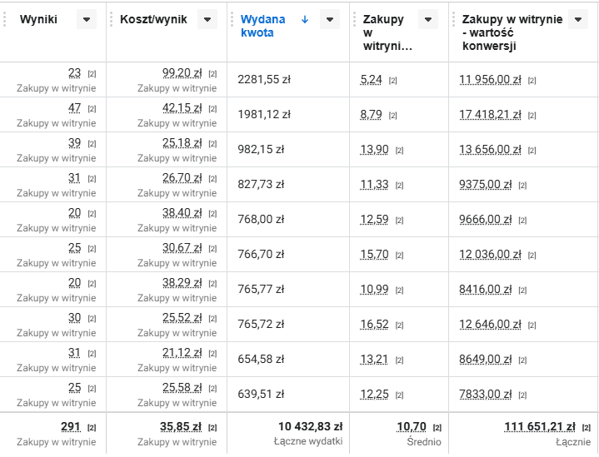This screenshot has width=599, height=457.
Task: Open dropdown for truncated Zakupy w witryni… column
Action: tap(427, 20)
